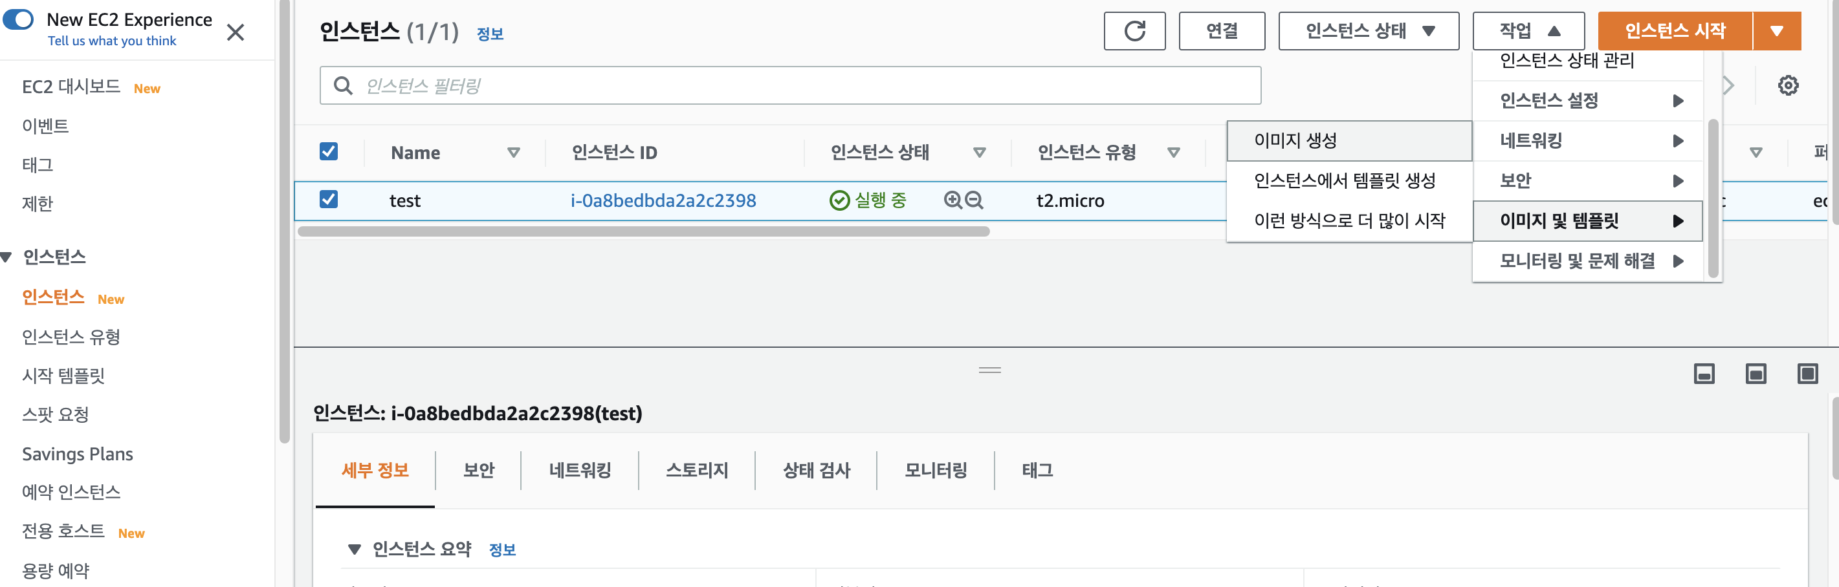The image size is (1839, 587).
Task: Collapse the 인스턴스 sidebar section
Action: click(x=6, y=257)
